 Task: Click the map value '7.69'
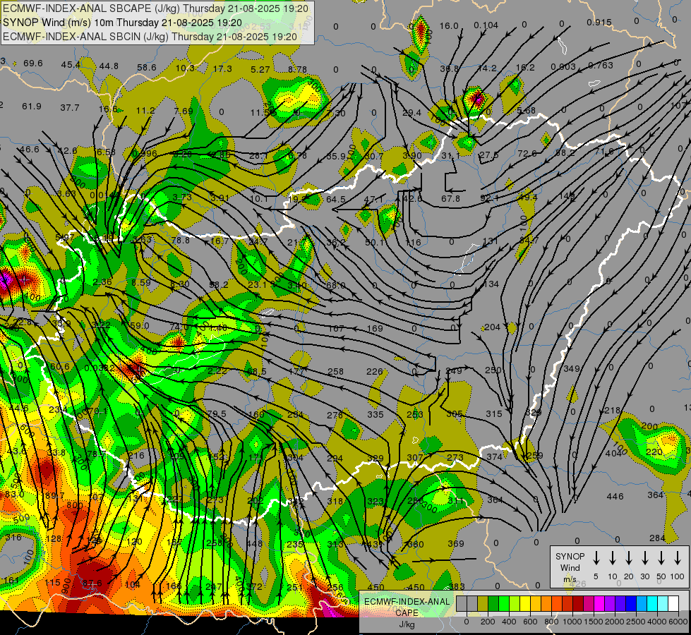click(184, 111)
